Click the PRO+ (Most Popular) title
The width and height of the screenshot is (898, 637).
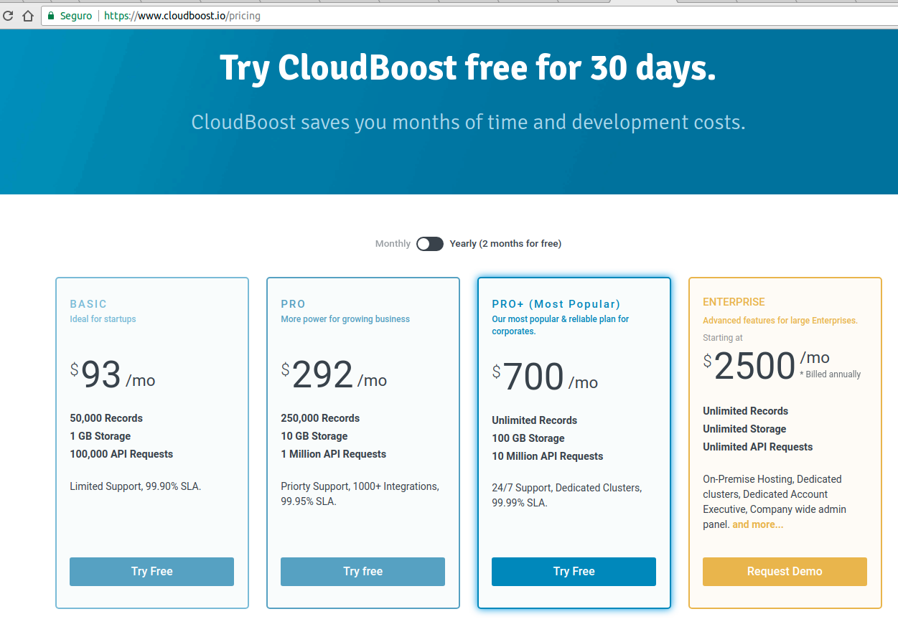(x=556, y=304)
